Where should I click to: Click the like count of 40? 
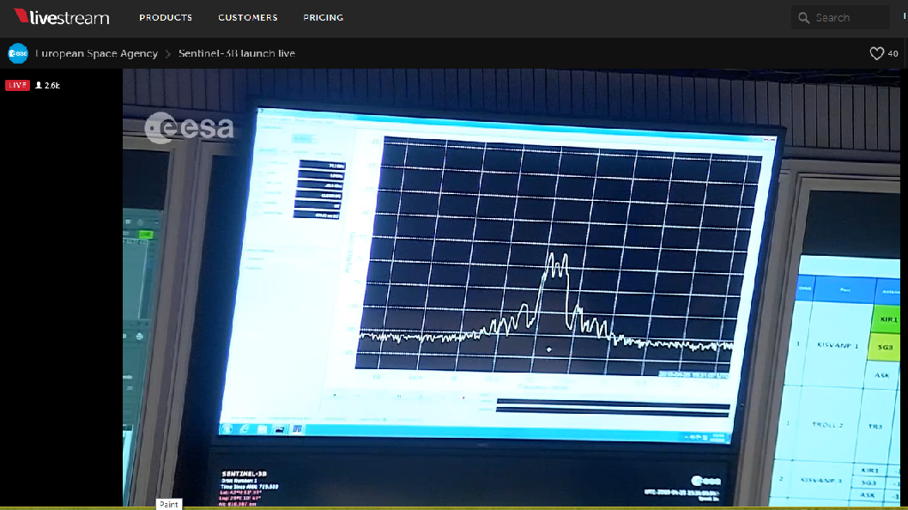point(893,53)
